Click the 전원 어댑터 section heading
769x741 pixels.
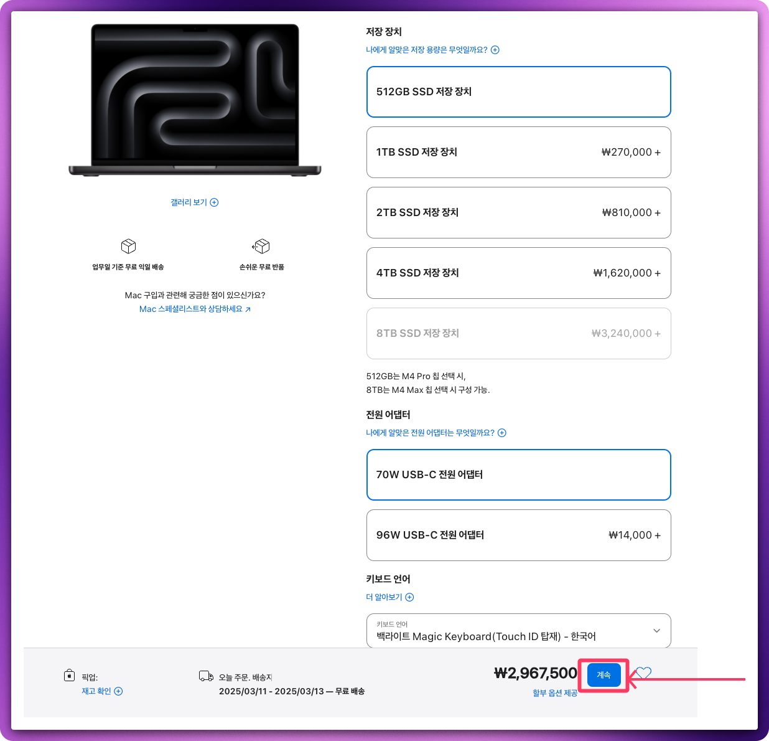click(x=388, y=415)
